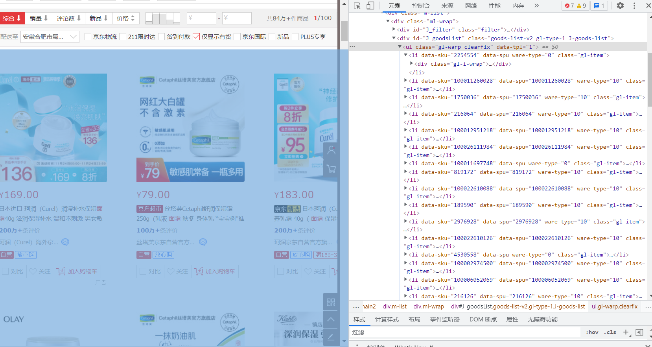Collapse li data-sku 2254554 node
Viewport: 652px width, 347px height.
(x=406, y=55)
